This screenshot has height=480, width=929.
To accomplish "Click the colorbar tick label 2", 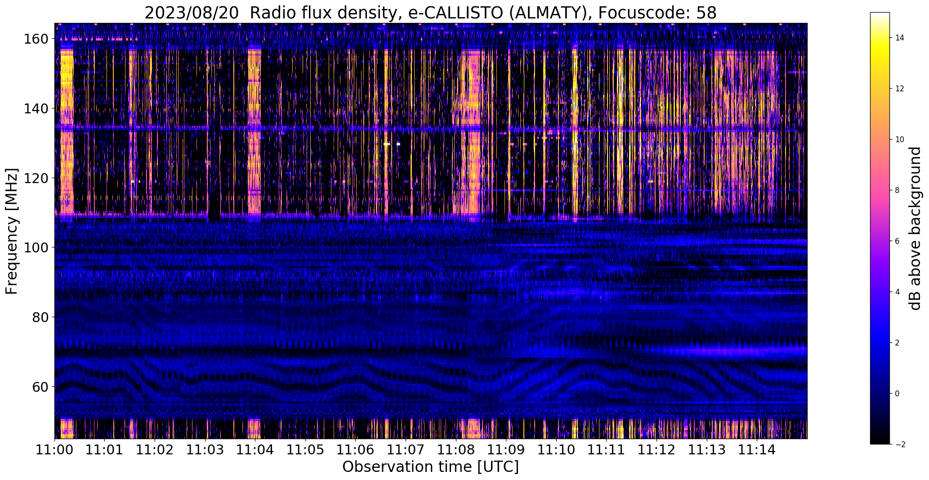I will click(898, 343).
